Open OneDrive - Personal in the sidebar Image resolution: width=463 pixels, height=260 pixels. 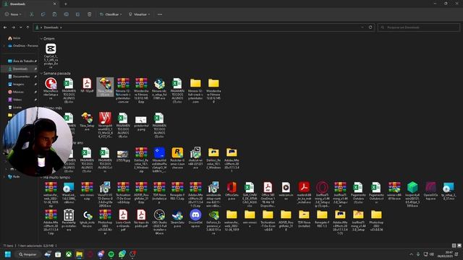(22, 45)
